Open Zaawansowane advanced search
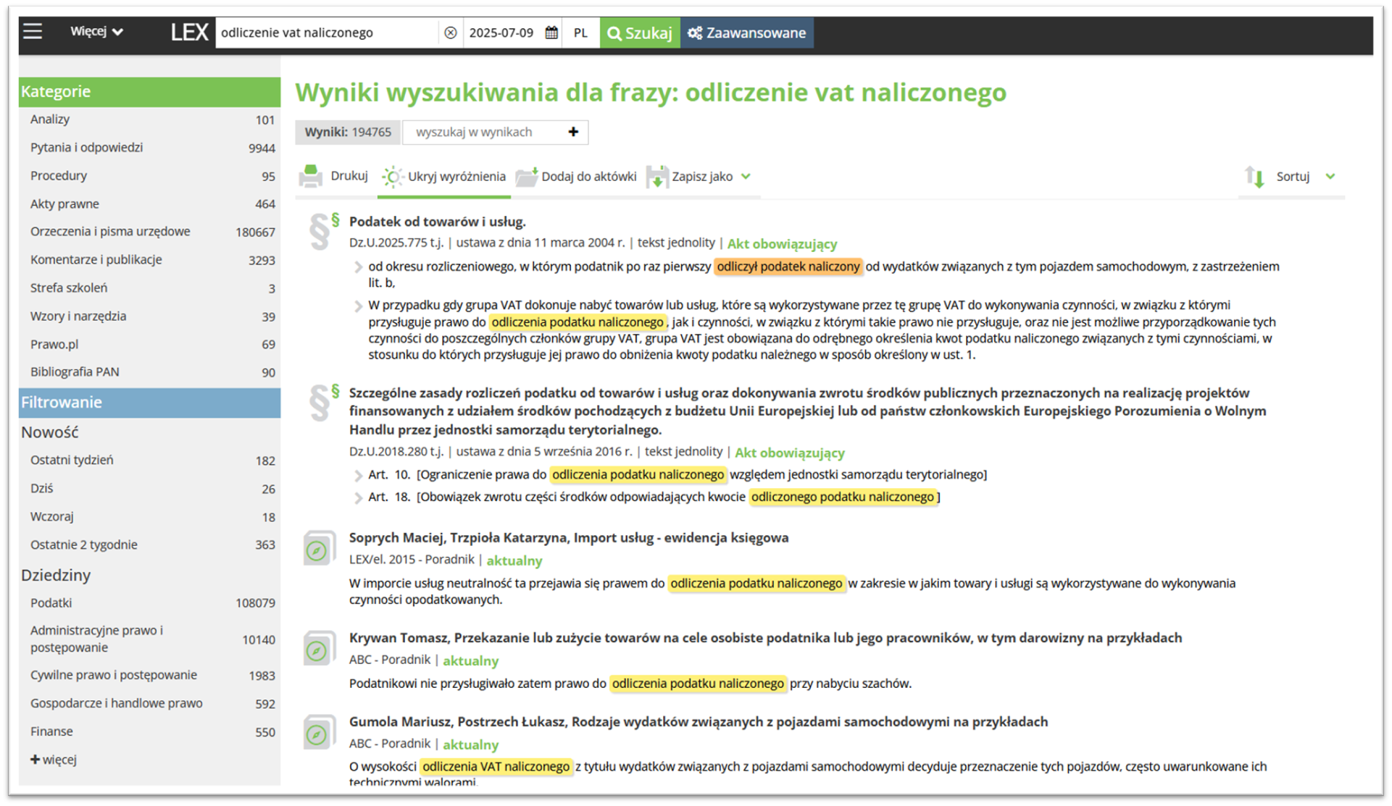The height and width of the screenshot is (806, 1392). point(746,33)
